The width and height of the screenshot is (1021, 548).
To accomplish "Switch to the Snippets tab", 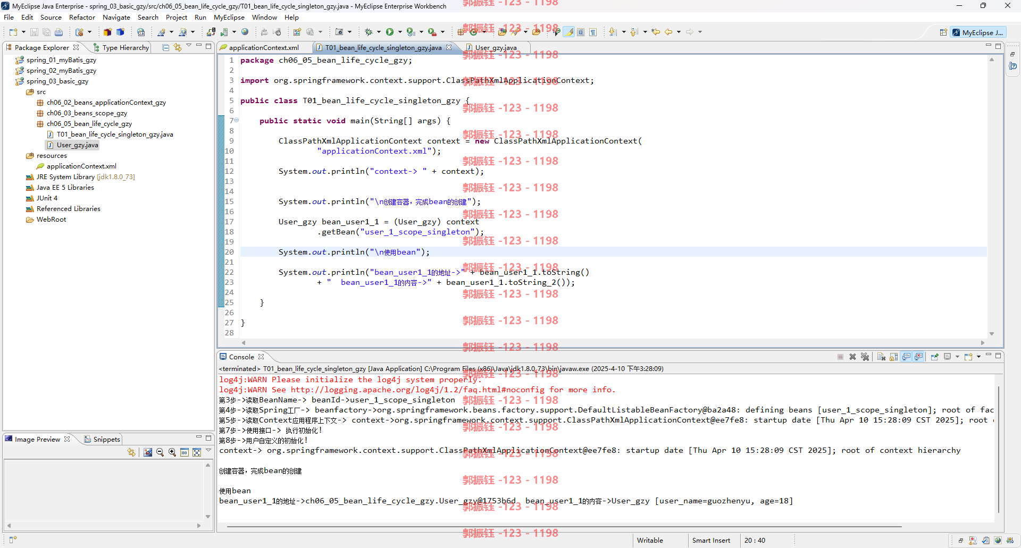I will (x=103, y=439).
